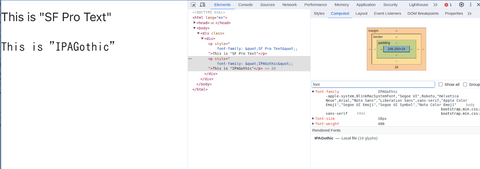Collapse the inner div element node
Screen dimensions: 480x169
coord(202,38)
